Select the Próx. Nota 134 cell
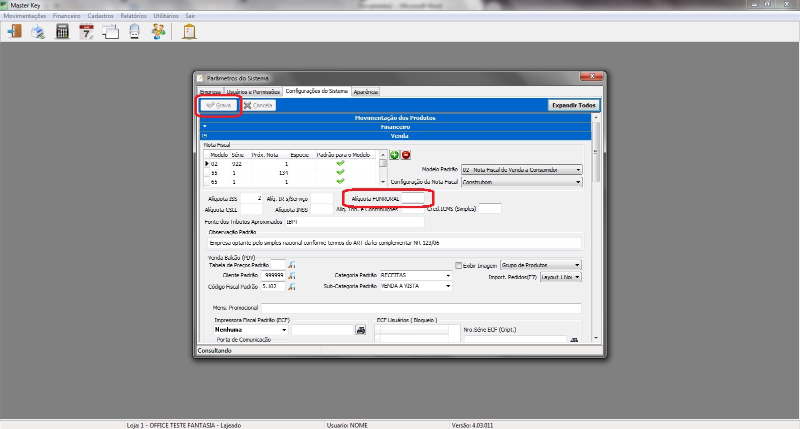This screenshot has height=429, width=800. point(270,173)
